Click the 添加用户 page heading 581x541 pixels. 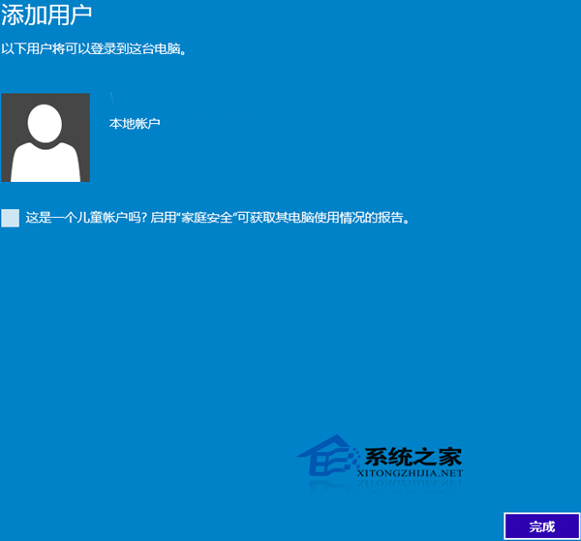[x=46, y=15]
